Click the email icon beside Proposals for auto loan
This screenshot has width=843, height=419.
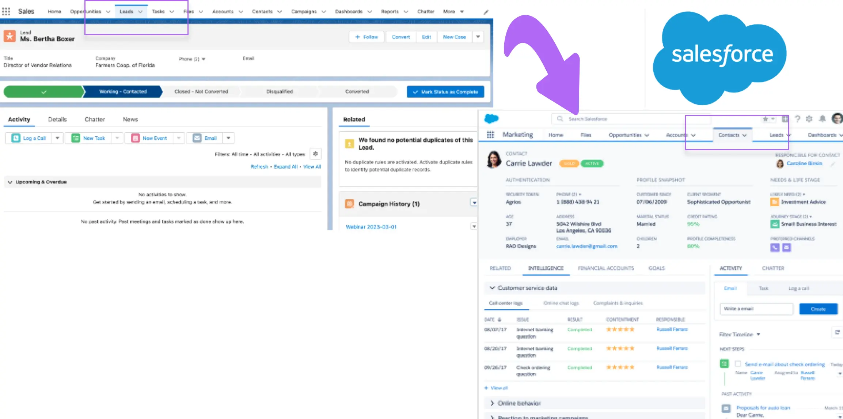pyautogui.click(x=726, y=408)
